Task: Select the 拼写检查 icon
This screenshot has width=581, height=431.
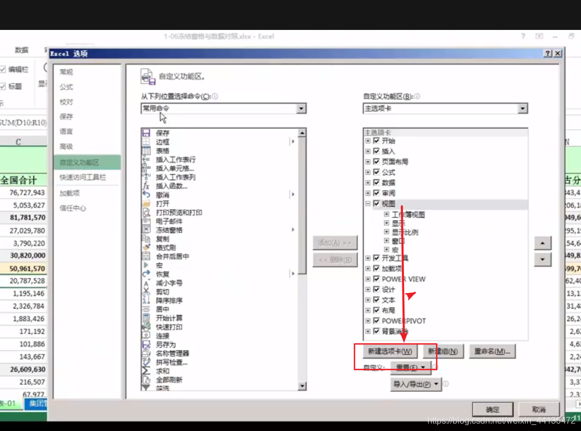Action: [x=146, y=362]
